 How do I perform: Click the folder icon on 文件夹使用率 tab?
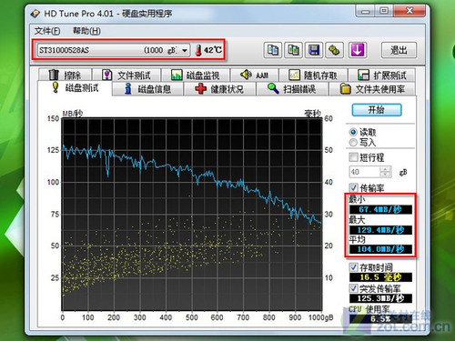pyautogui.click(x=345, y=89)
